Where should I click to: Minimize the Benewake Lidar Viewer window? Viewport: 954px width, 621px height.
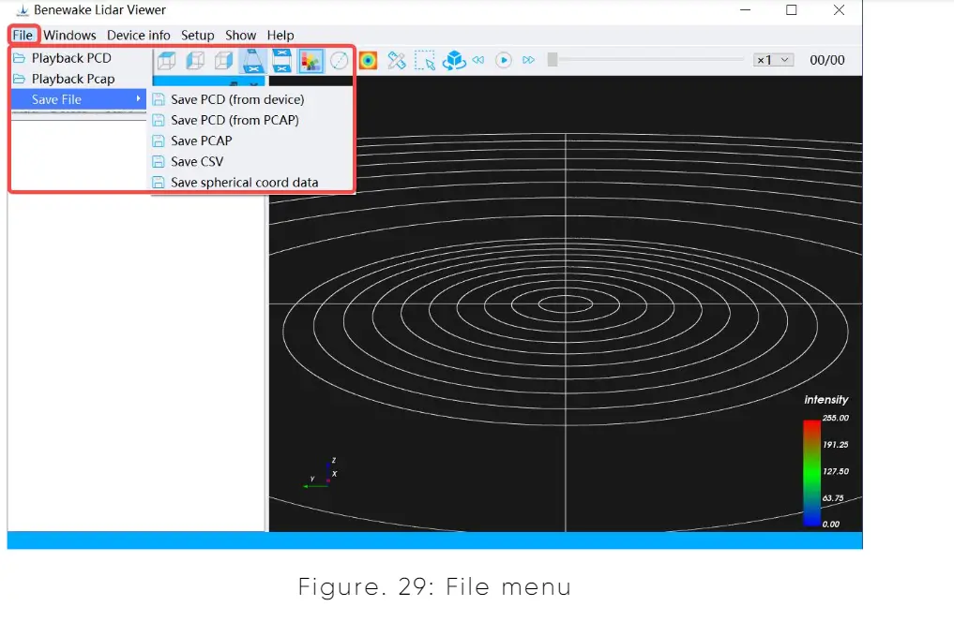point(746,9)
